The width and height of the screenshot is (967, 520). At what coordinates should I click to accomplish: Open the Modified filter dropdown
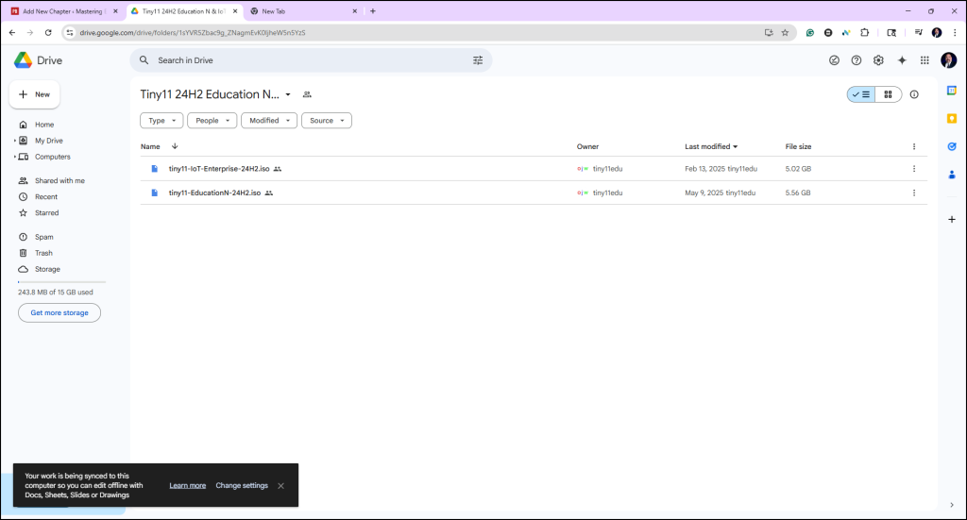[269, 121]
